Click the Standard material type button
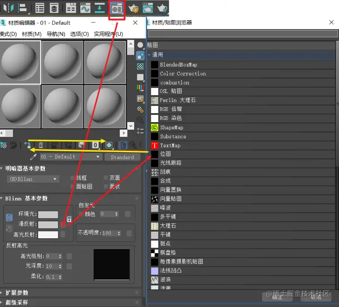This screenshot has width=339, height=307. point(122,157)
